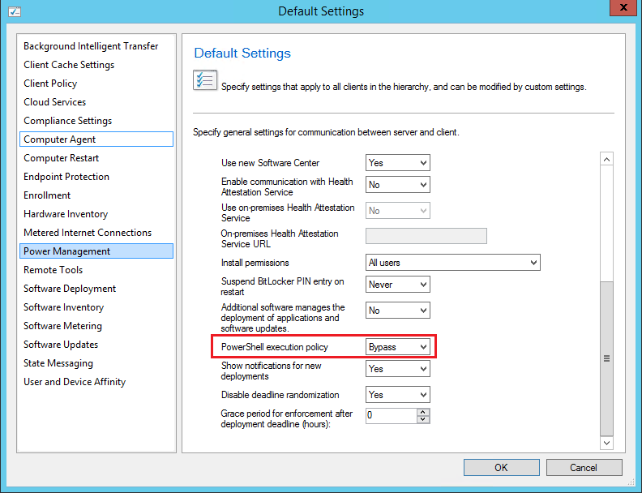Decrease grace period with down spinner arrow
The image size is (642, 493).
[x=423, y=419]
